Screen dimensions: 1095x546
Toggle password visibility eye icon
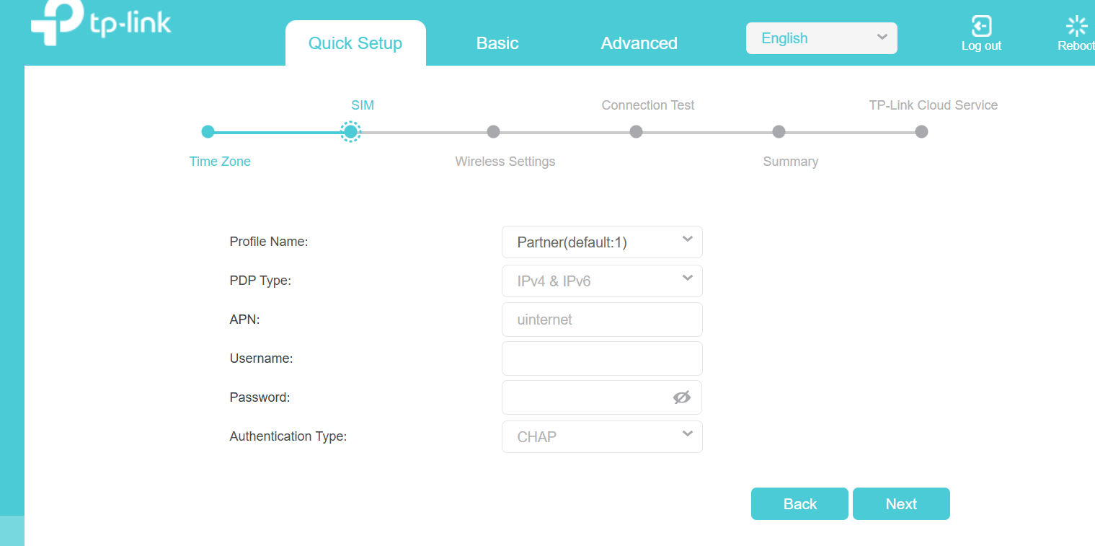[681, 397]
